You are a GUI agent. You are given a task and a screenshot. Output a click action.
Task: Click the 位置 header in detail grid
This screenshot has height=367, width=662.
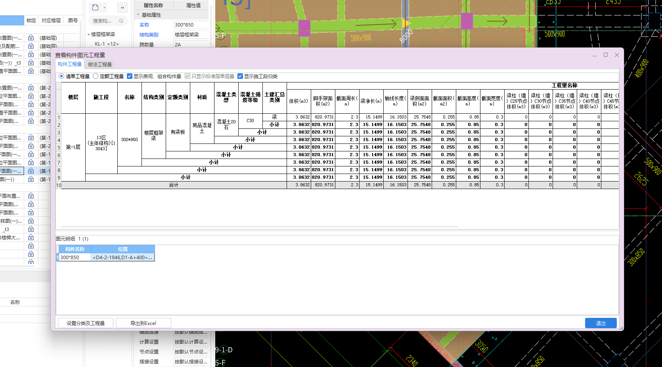tap(123, 249)
